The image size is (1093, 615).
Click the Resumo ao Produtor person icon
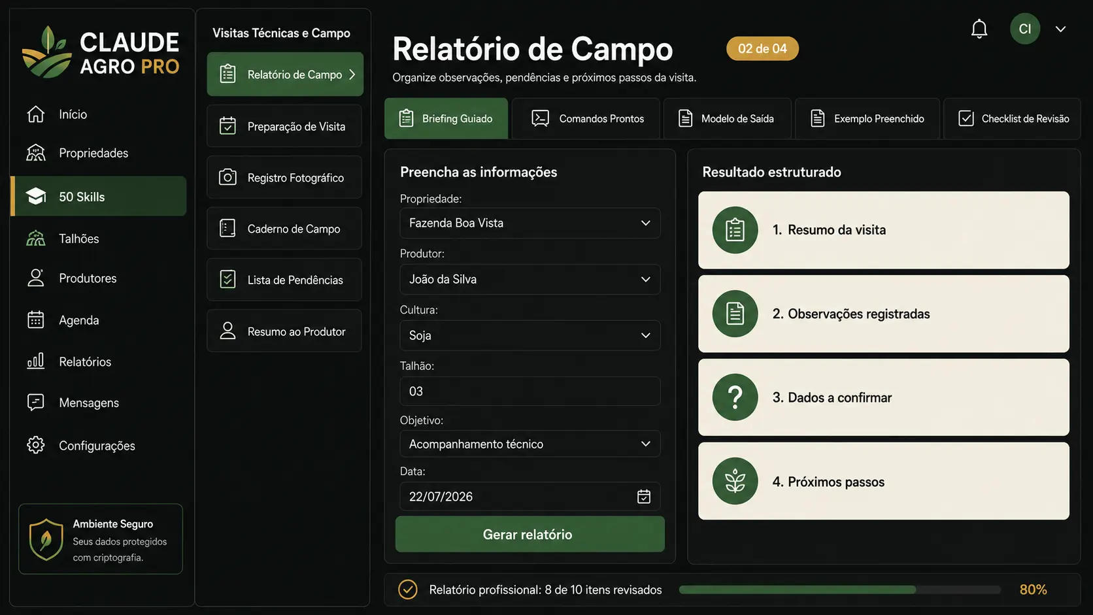click(x=227, y=331)
